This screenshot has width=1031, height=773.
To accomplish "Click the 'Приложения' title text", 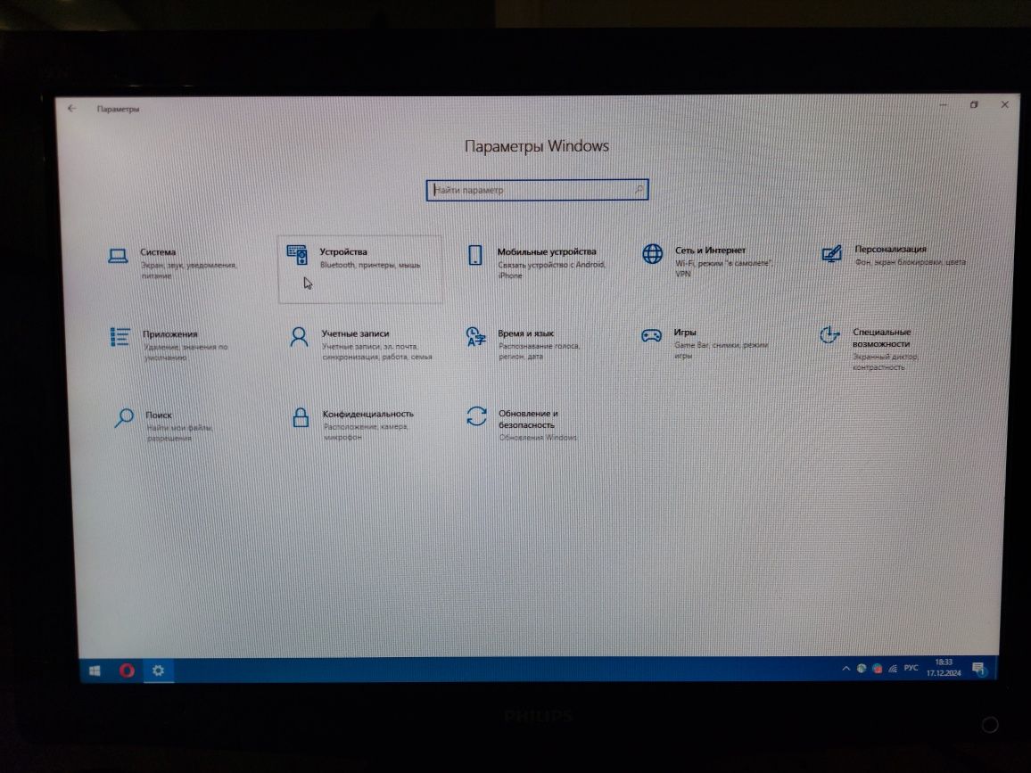I will click(x=170, y=334).
